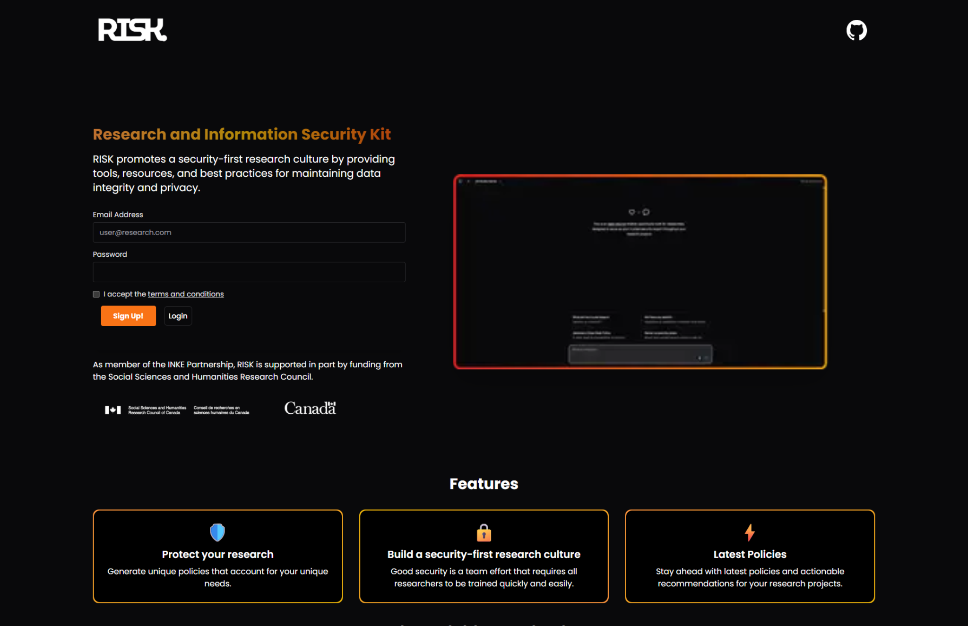The width and height of the screenshot is (968, 626).
Task: Click the Email Address input field
Action: coord(249,232)
